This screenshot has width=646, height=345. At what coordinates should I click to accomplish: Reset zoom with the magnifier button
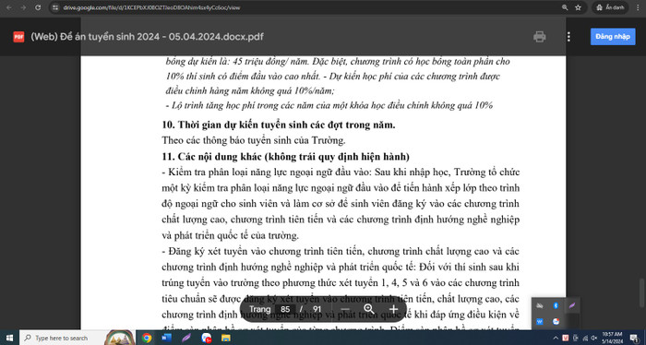click(369, 309)
